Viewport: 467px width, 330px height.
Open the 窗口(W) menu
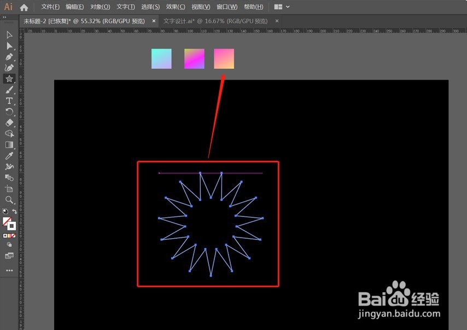point(226,7)
